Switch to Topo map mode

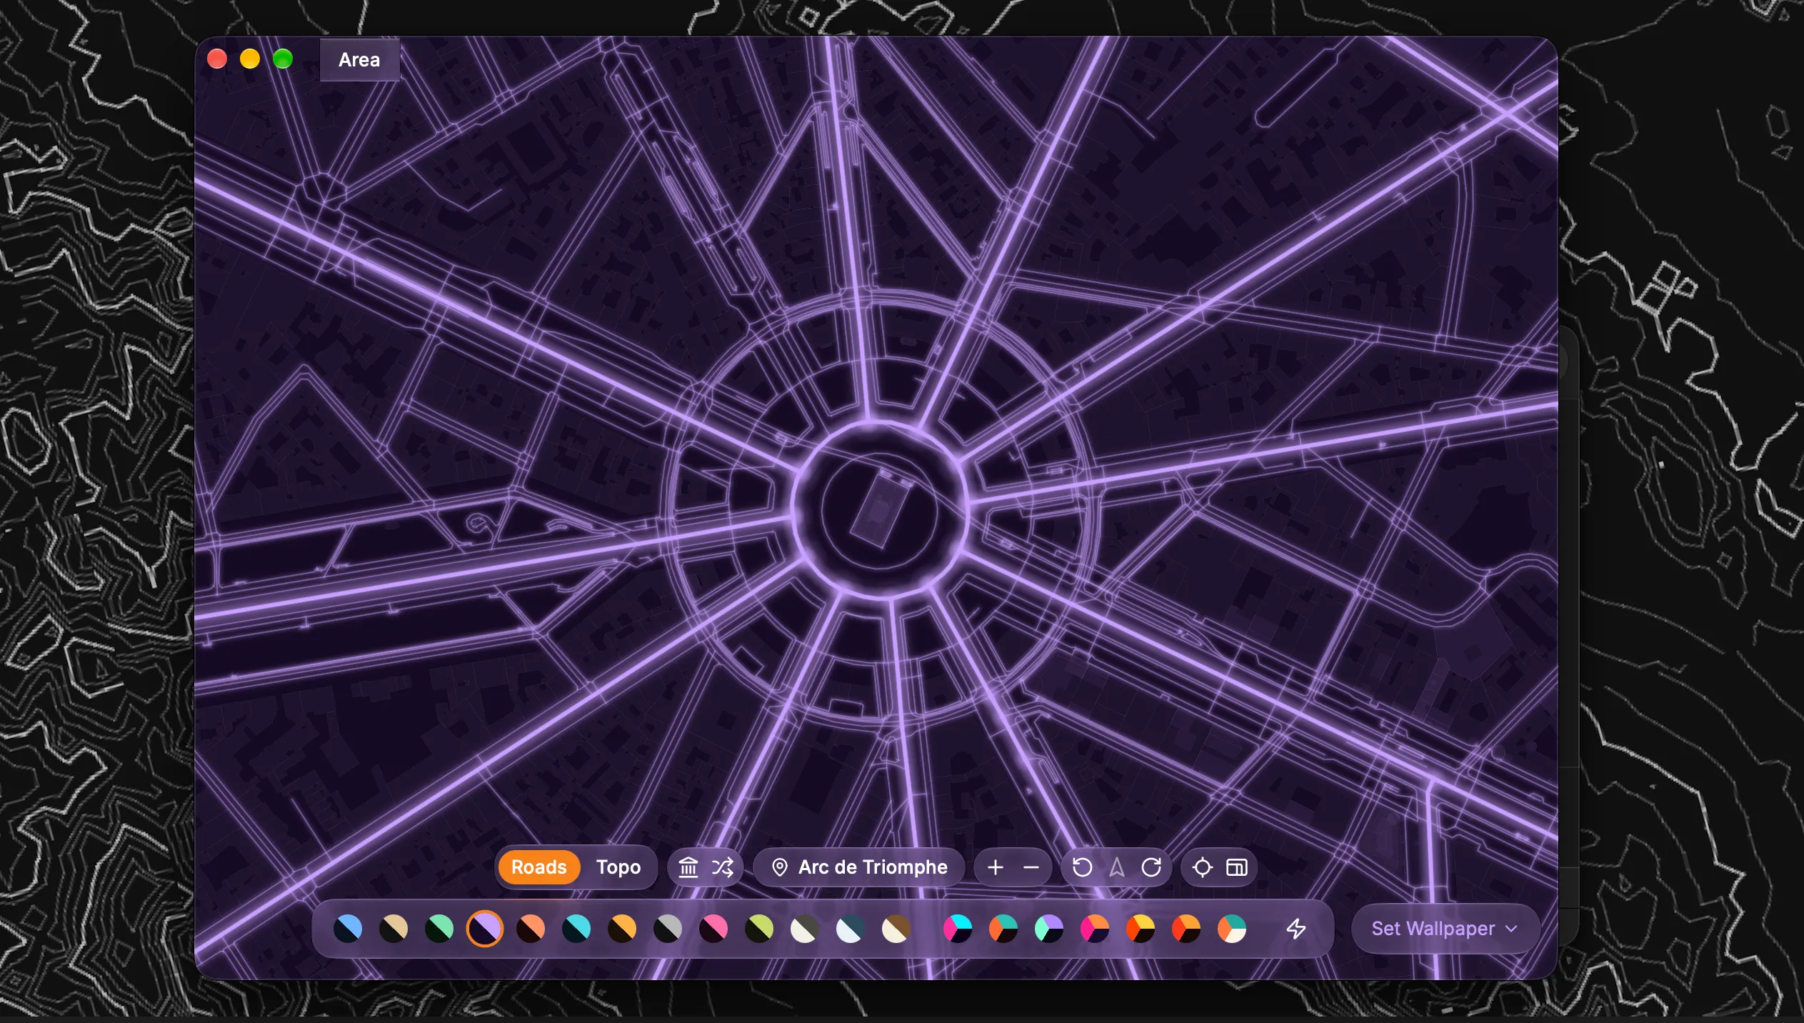pos(618,867)
